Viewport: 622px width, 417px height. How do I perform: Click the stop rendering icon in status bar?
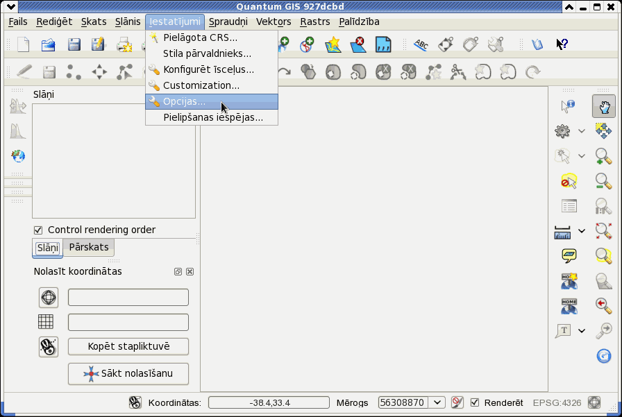(457, 402)
